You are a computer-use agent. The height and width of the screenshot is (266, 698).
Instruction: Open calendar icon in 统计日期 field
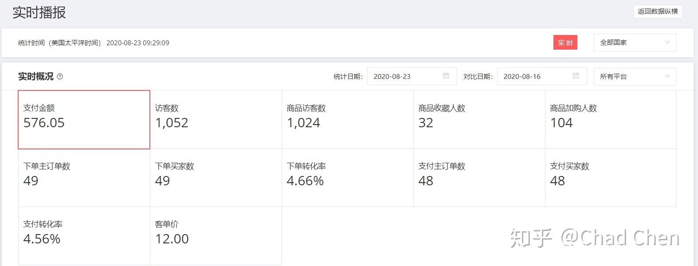point(446,76)
